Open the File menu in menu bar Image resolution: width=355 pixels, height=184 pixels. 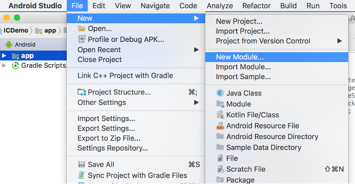pos(77,6)
